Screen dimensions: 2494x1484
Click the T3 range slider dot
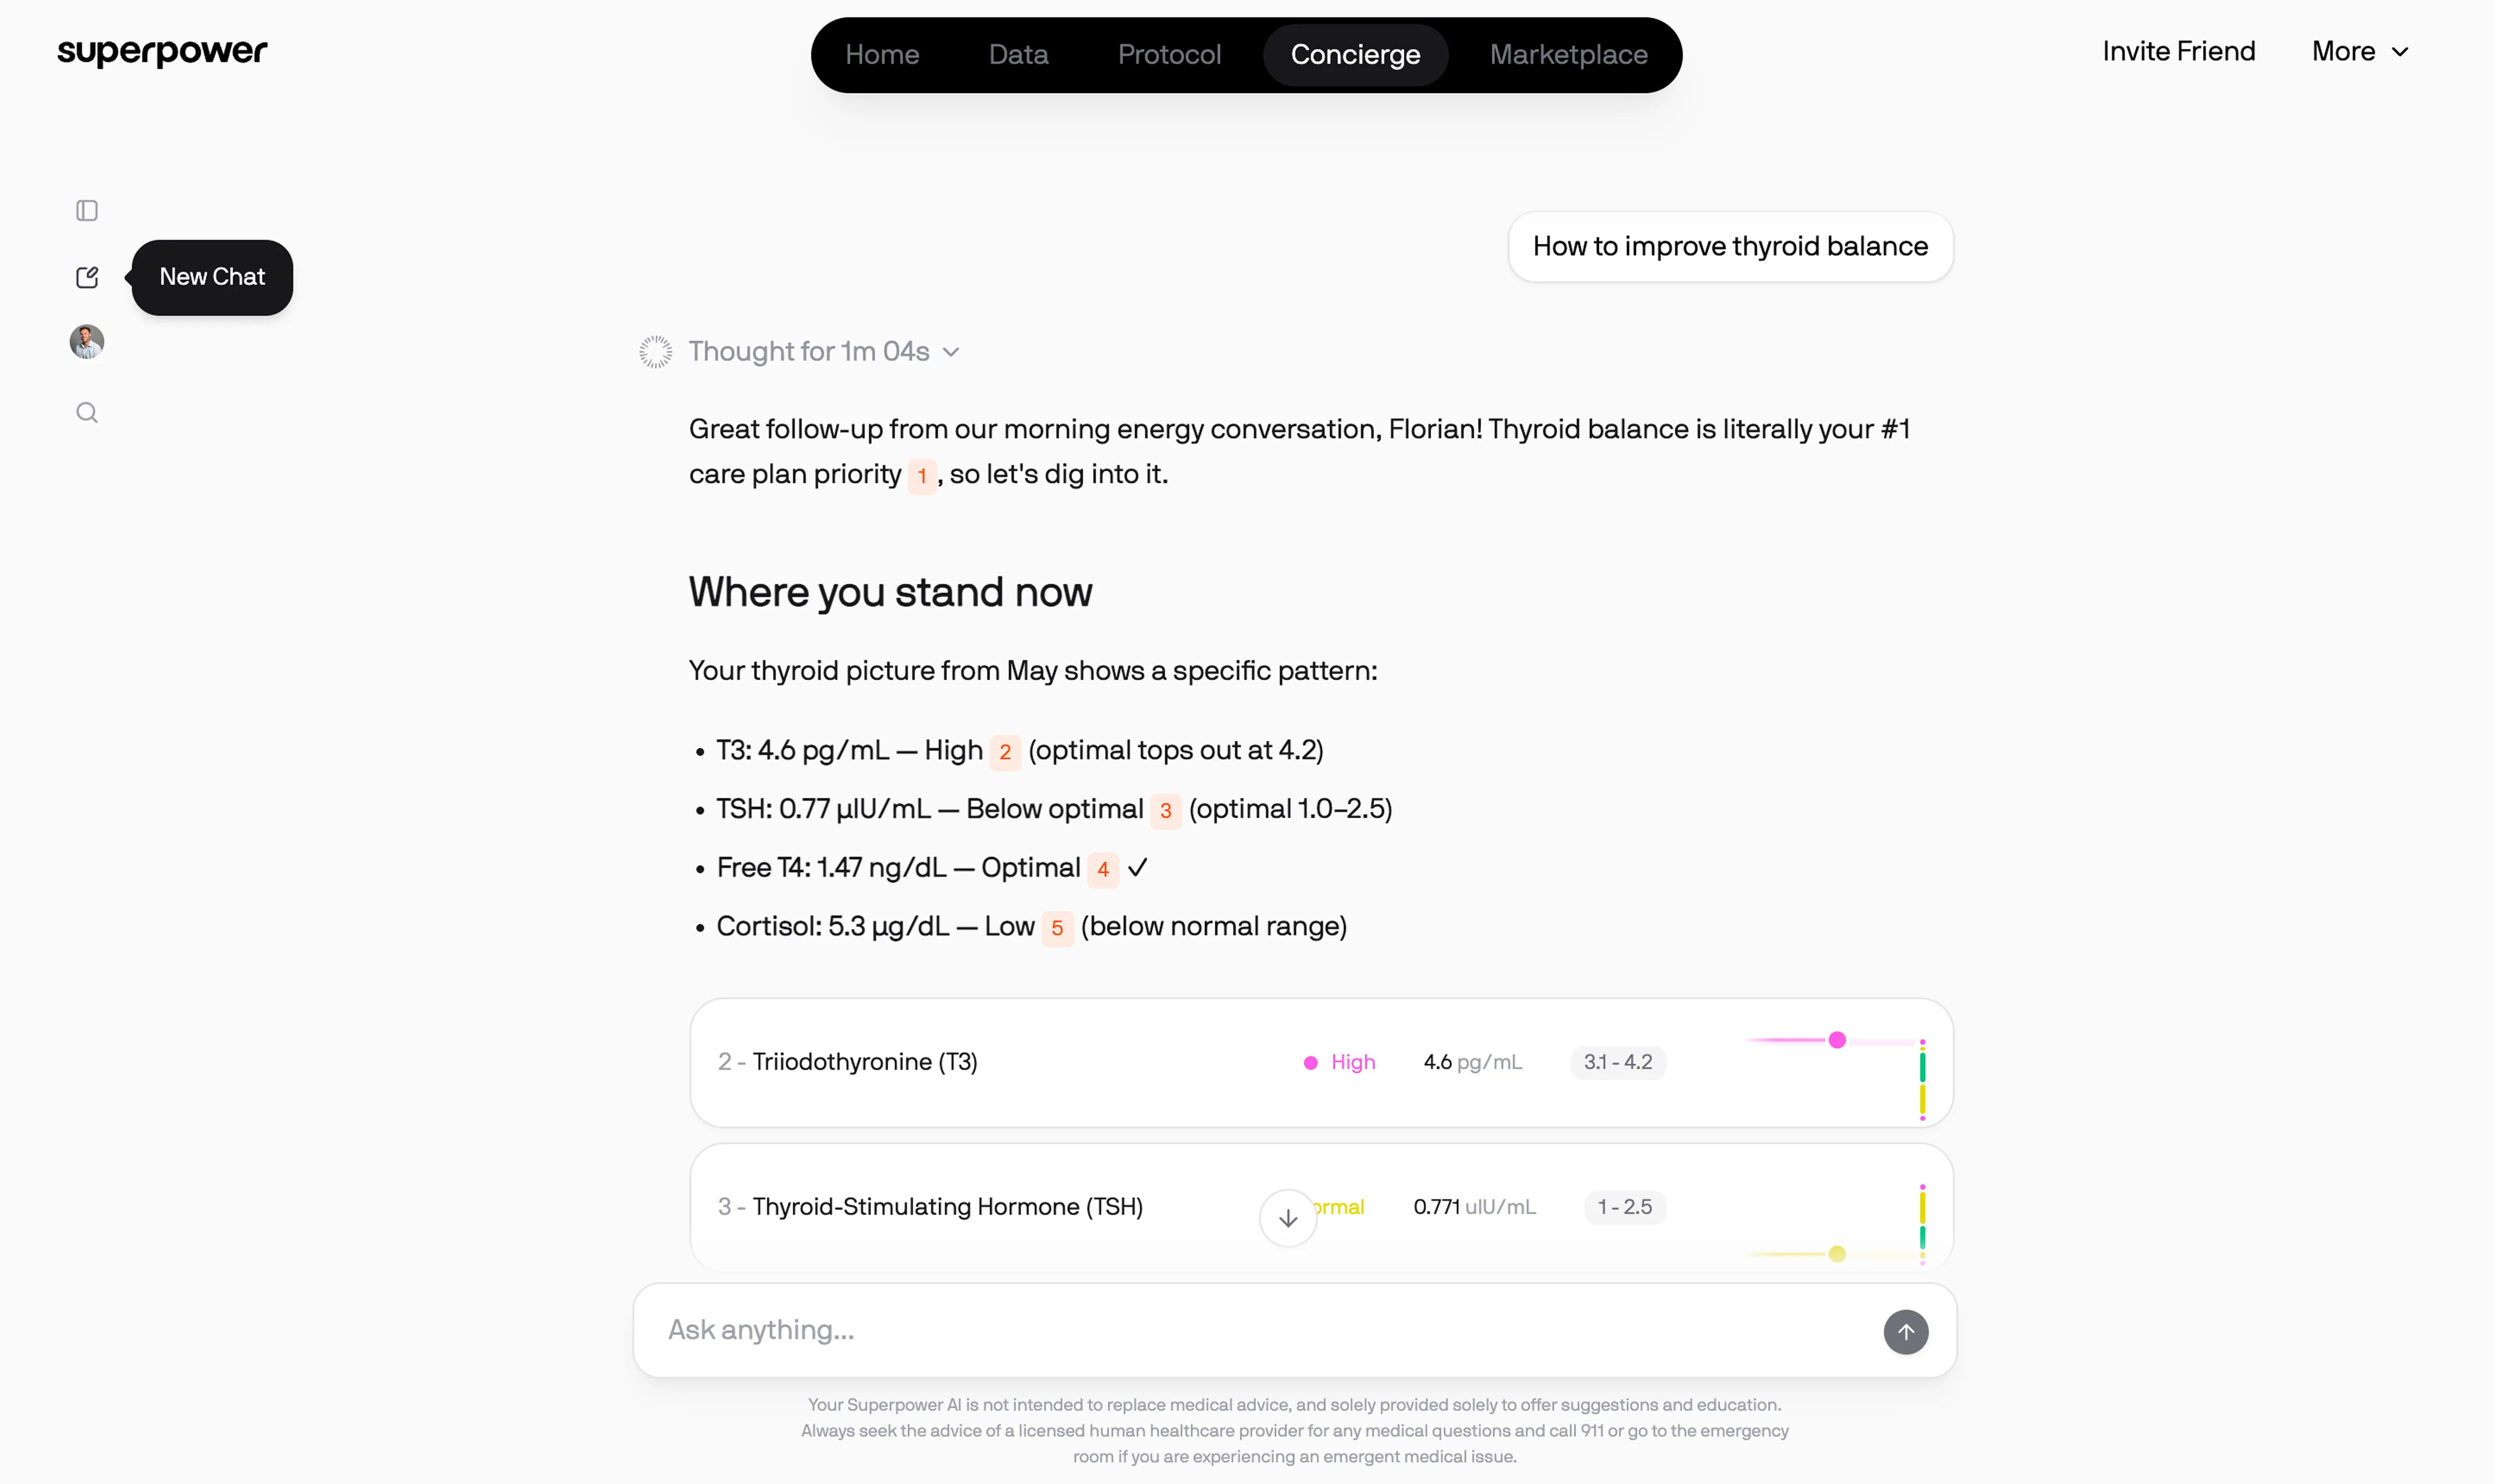tap(1837, 1040)
